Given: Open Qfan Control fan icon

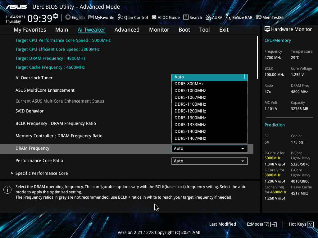Looking at the screenshot, I should click(x=120, y=17).
